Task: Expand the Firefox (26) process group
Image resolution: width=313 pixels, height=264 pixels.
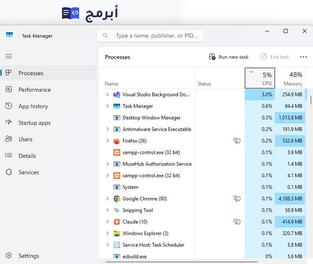Action: coord(108,141)
